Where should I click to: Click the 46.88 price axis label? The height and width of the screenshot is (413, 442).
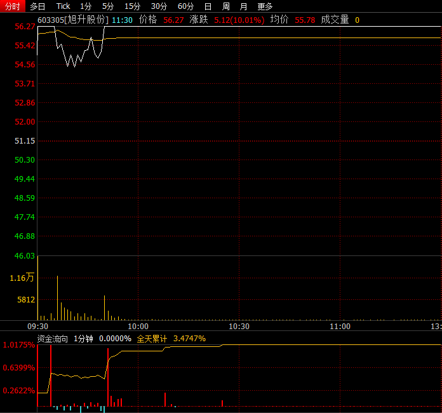pyautogui.click(x=25, y=236)
